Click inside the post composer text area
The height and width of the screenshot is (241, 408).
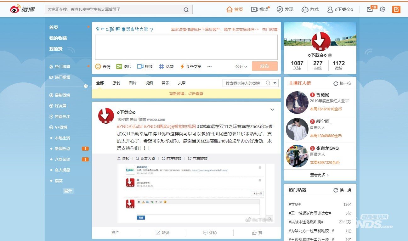click(x=186, y=47)
